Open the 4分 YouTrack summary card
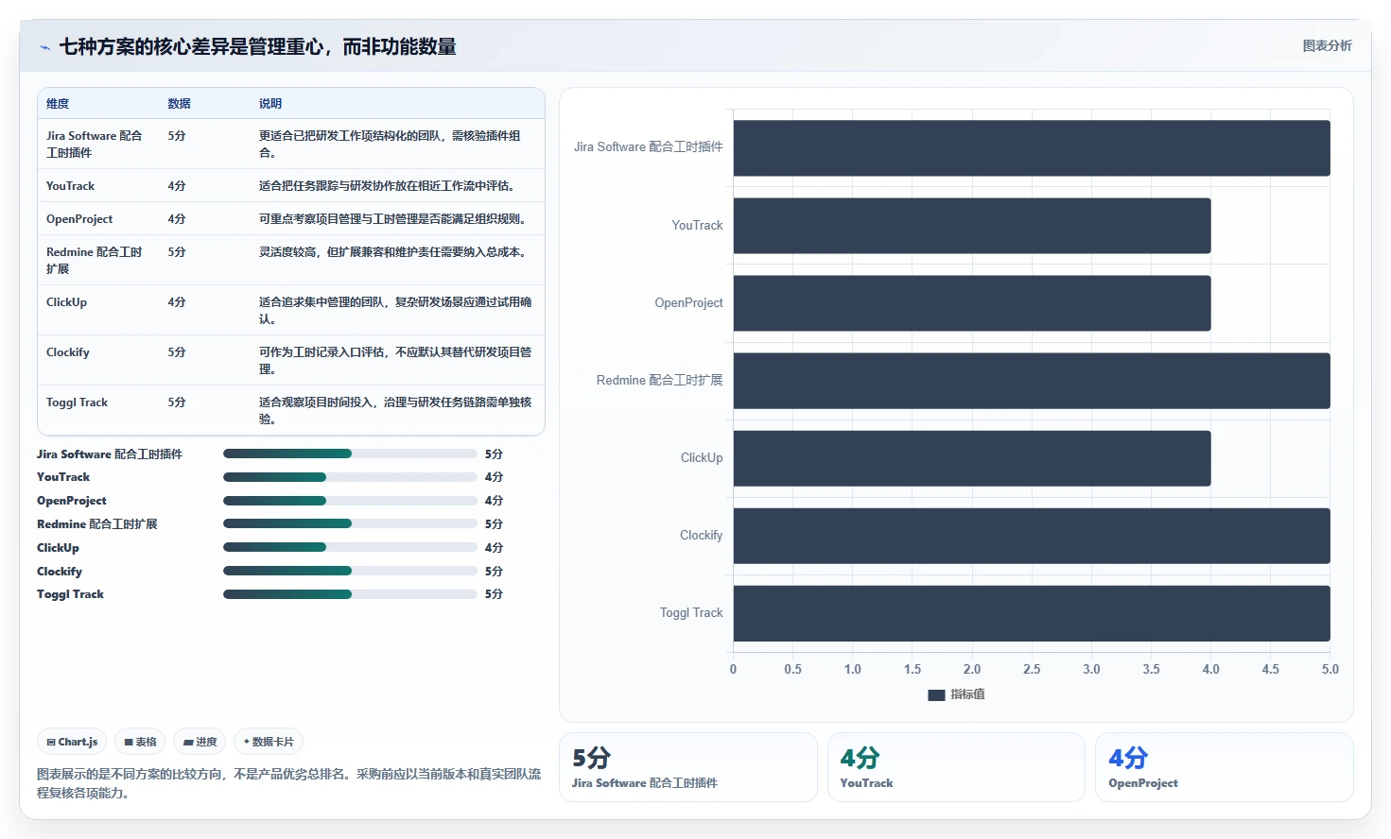1391x839 pixels. point(956,767)
